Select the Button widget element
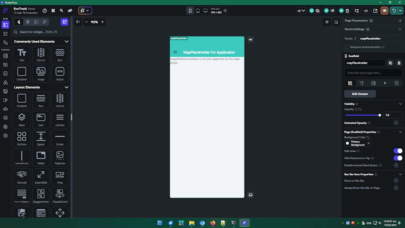This screenshot has height=228, width=405. coord(60,74)
